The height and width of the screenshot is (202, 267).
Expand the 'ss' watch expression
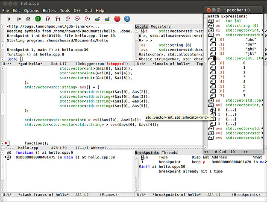pos(211,100)
